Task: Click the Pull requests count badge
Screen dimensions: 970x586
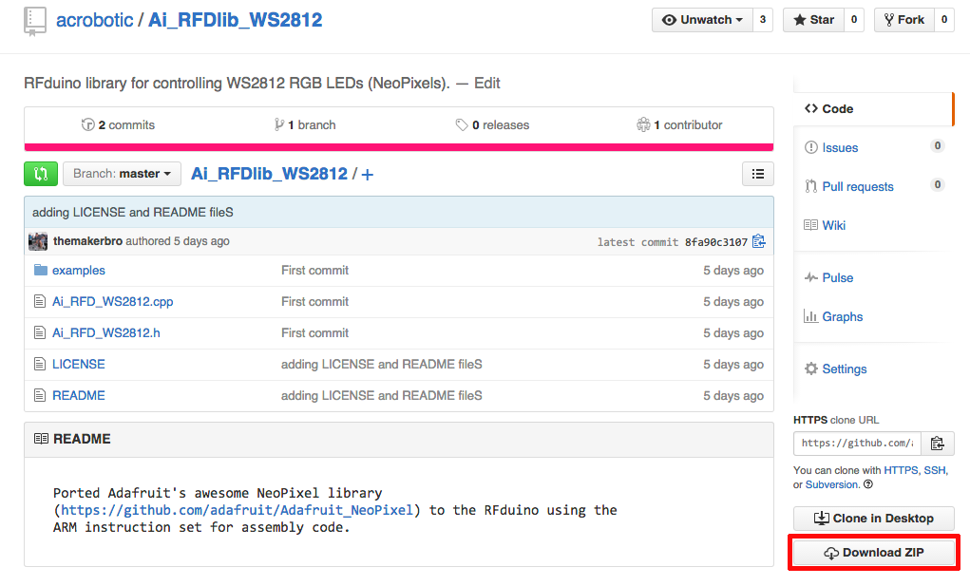Action: [x=937, y=185]
